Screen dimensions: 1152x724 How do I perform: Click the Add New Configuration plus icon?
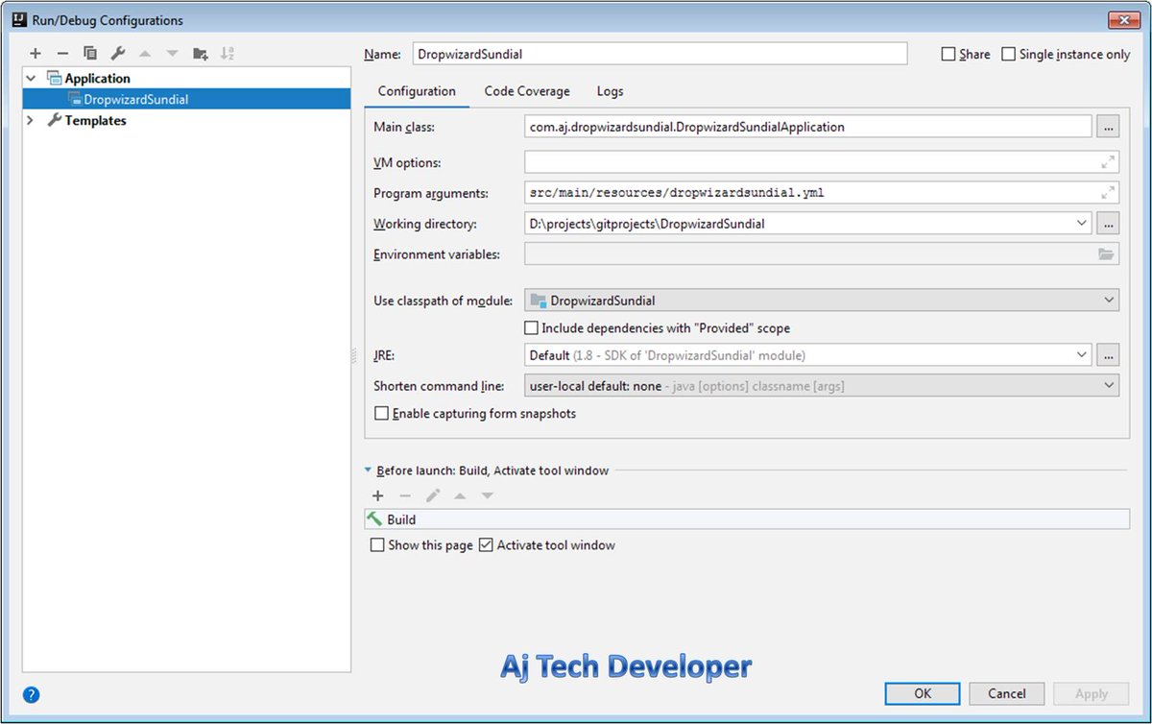pyautogui.click(x=36, y=53)
